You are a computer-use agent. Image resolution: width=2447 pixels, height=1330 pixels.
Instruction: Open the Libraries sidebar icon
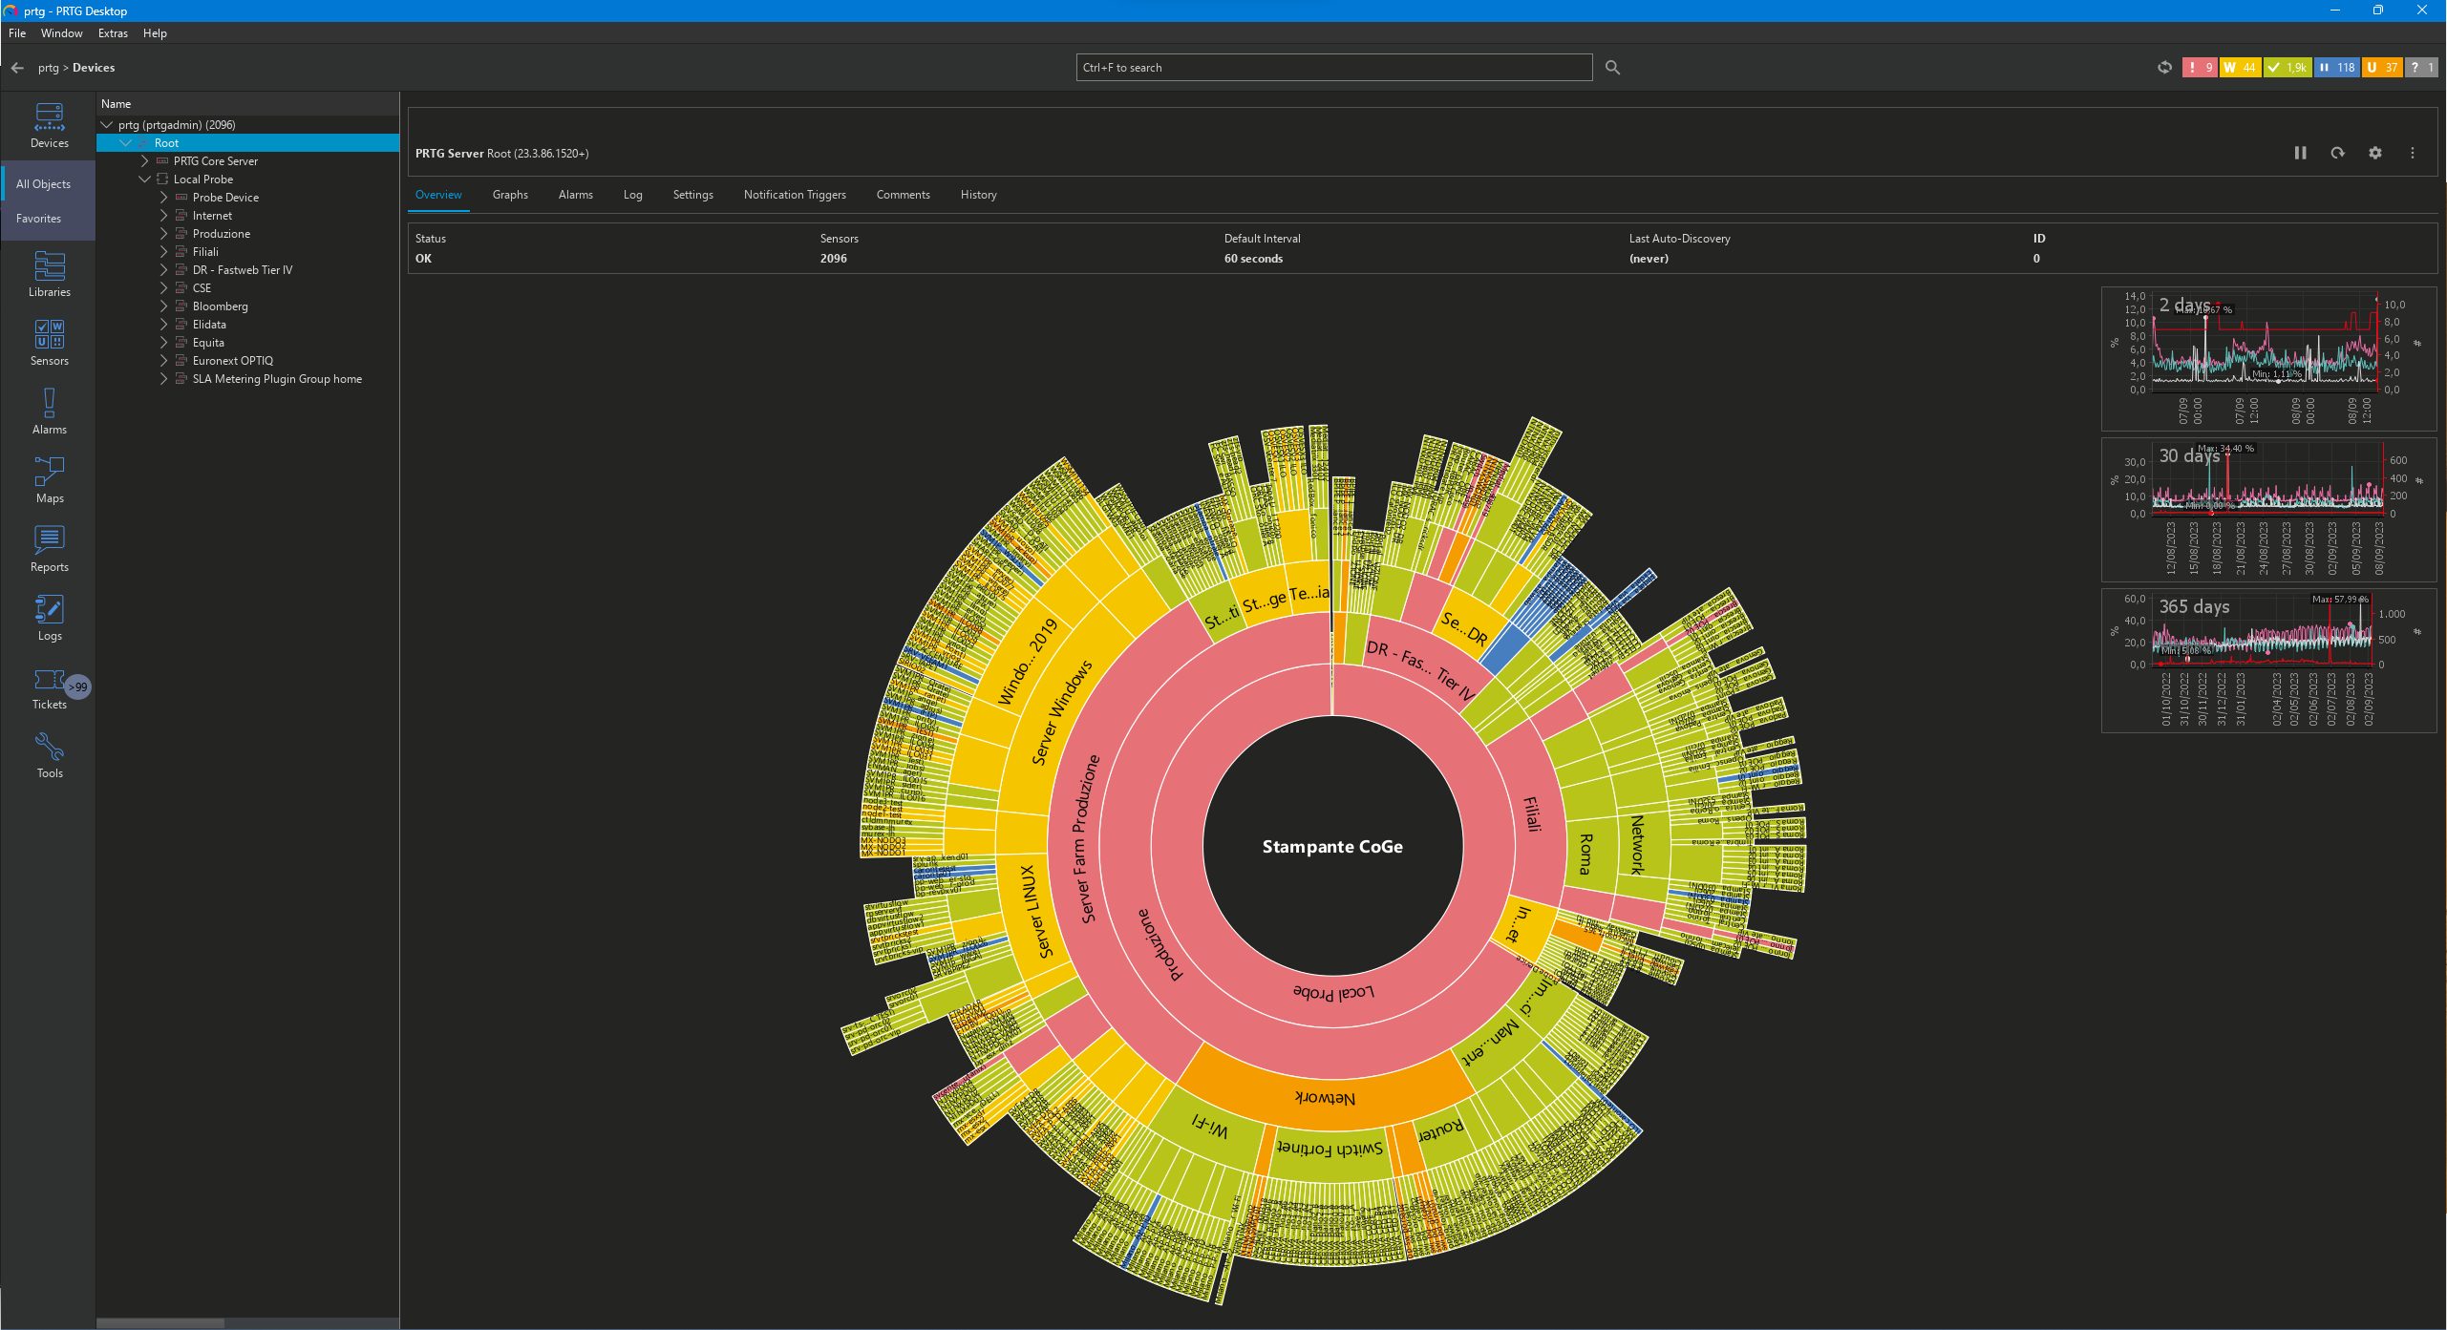(49, 273)
